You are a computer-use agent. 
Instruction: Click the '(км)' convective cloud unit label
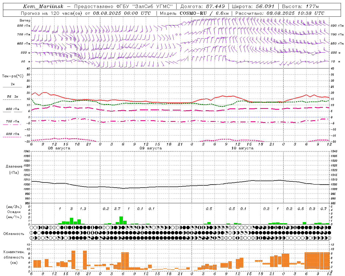[x=14, y=263]
